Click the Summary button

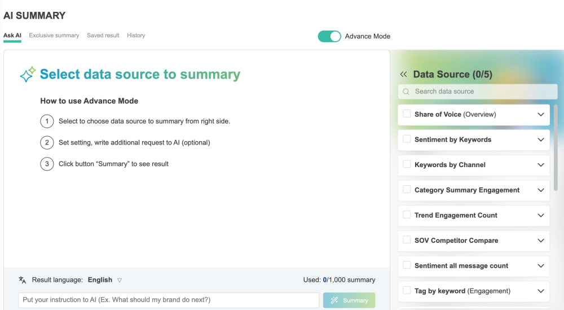[349, 300]
